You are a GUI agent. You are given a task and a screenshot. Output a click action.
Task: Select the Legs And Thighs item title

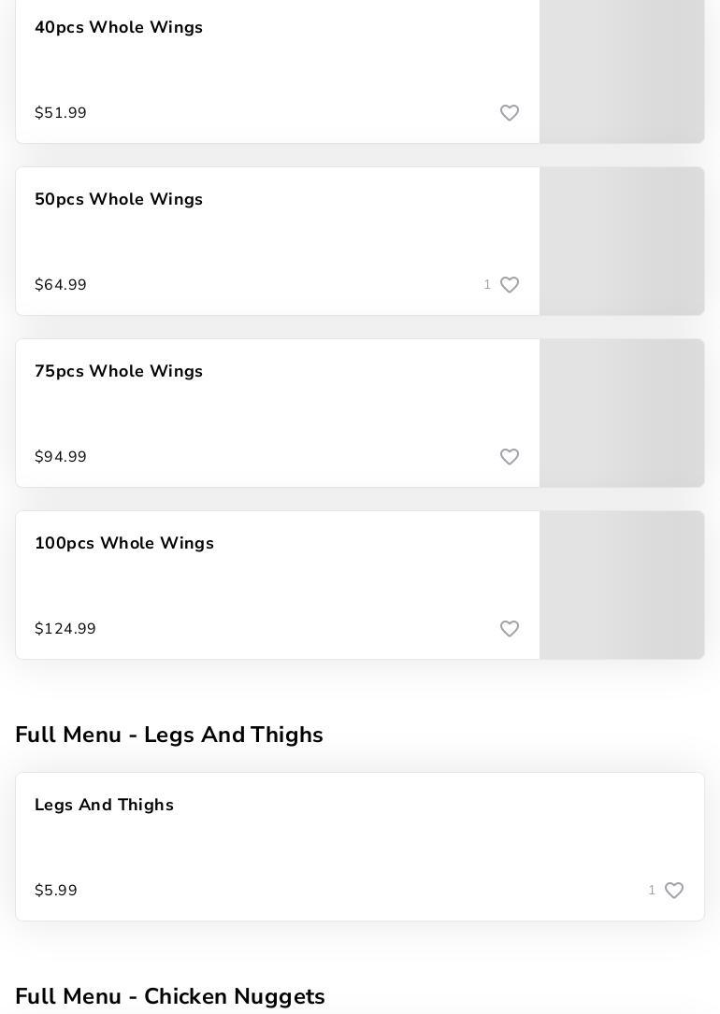tap(104, 806)
